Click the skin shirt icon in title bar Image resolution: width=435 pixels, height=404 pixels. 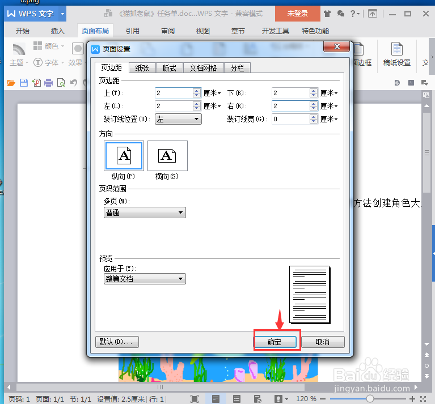[327, 14]
